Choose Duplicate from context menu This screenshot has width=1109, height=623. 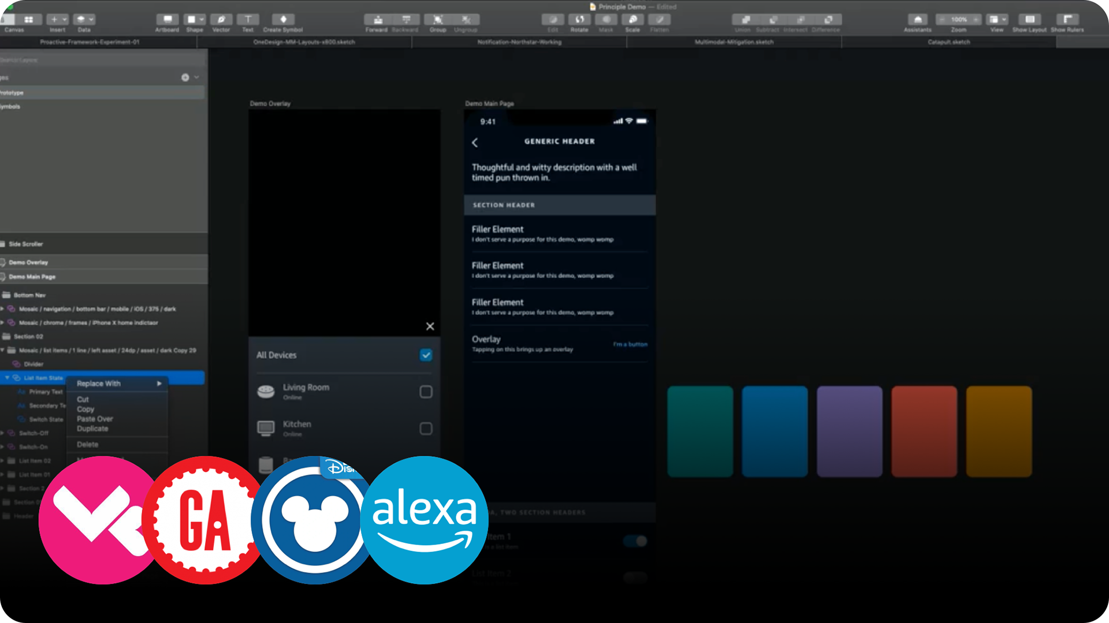click(x=118, y=429)
